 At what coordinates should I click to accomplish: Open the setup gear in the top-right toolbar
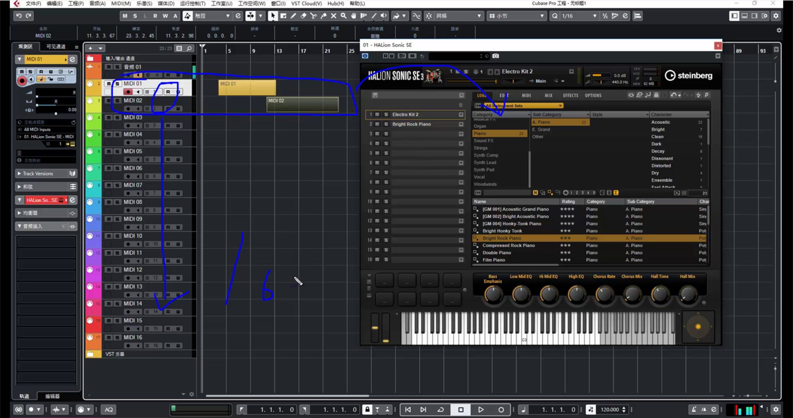pos(776,16)
